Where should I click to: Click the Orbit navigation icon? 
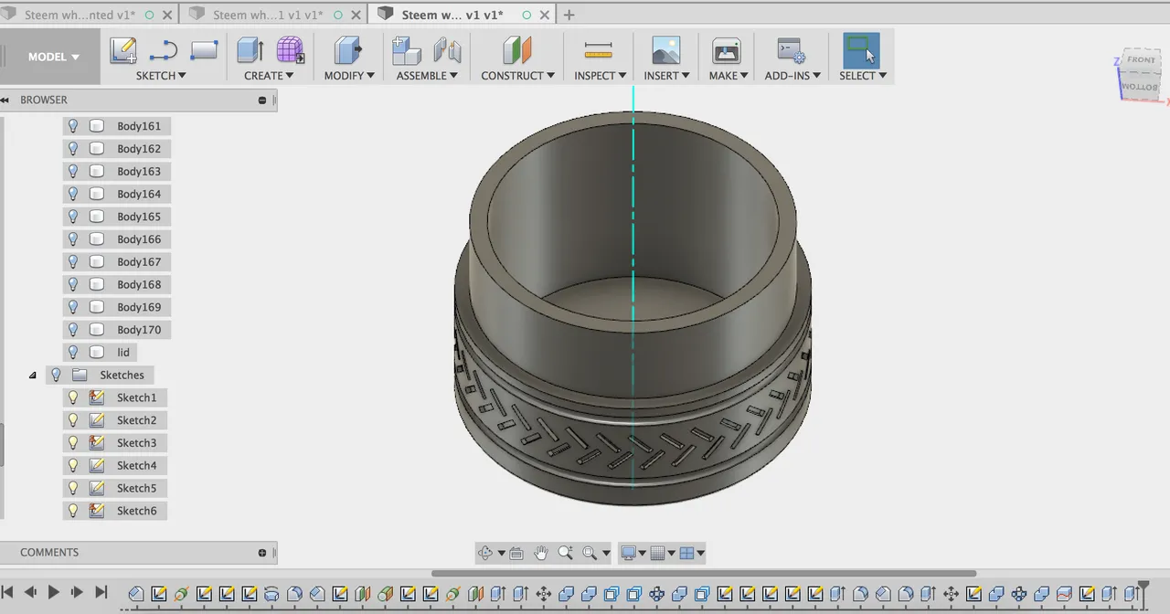tap(485, 553)
